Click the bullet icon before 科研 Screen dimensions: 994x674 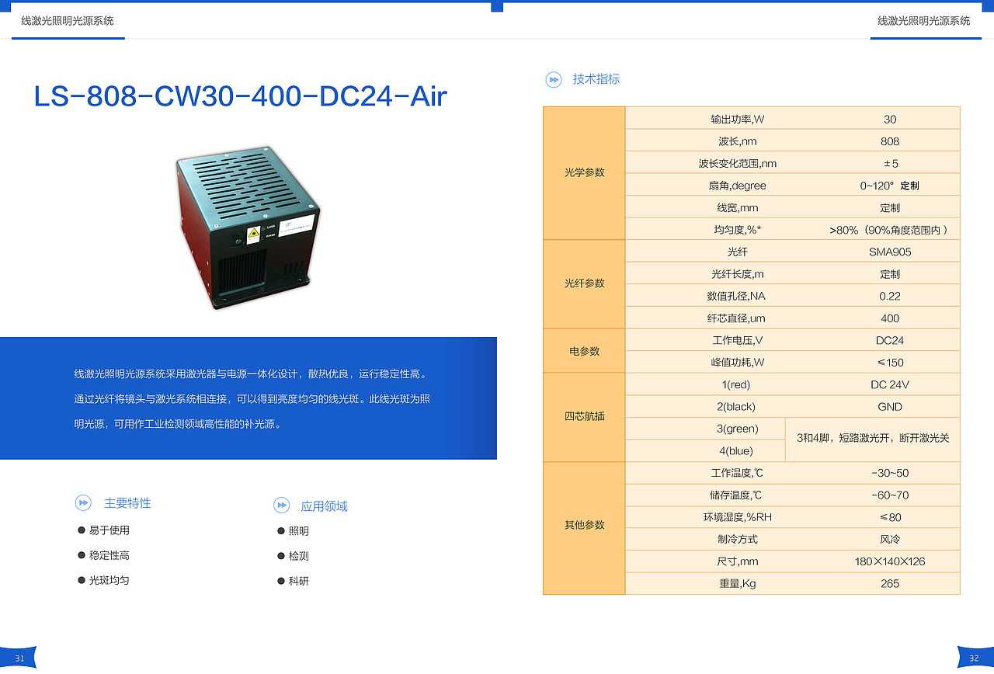280,580
